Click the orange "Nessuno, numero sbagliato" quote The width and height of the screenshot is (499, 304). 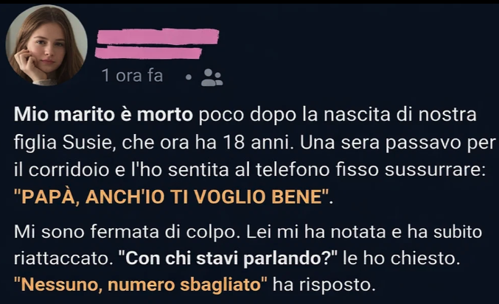click(x=141, y=285)
